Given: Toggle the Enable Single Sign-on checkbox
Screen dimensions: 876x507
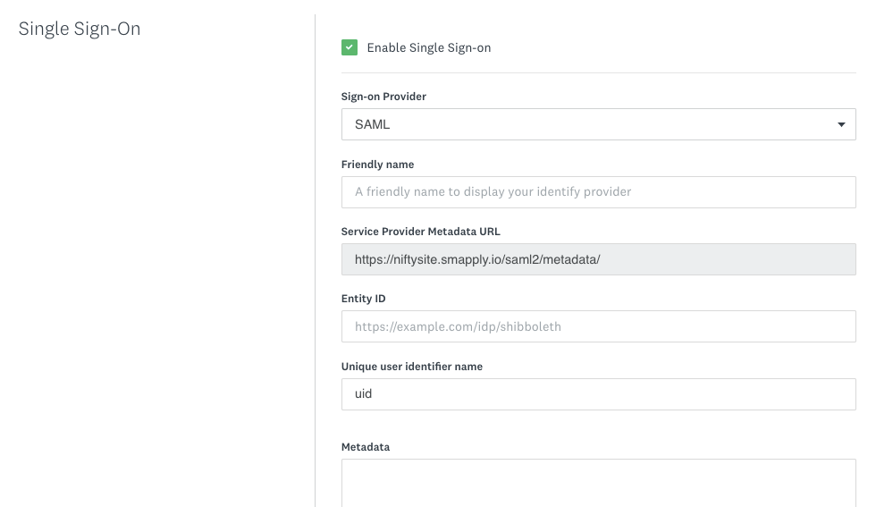Looking at the screenshot, I should 350,47.
